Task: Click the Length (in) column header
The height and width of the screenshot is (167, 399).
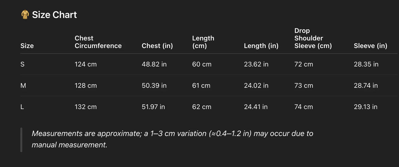Action: [x=261, y=46]
